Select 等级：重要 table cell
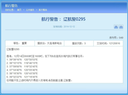This screenshot has width=128, height=95. click(x=20, y=43)
